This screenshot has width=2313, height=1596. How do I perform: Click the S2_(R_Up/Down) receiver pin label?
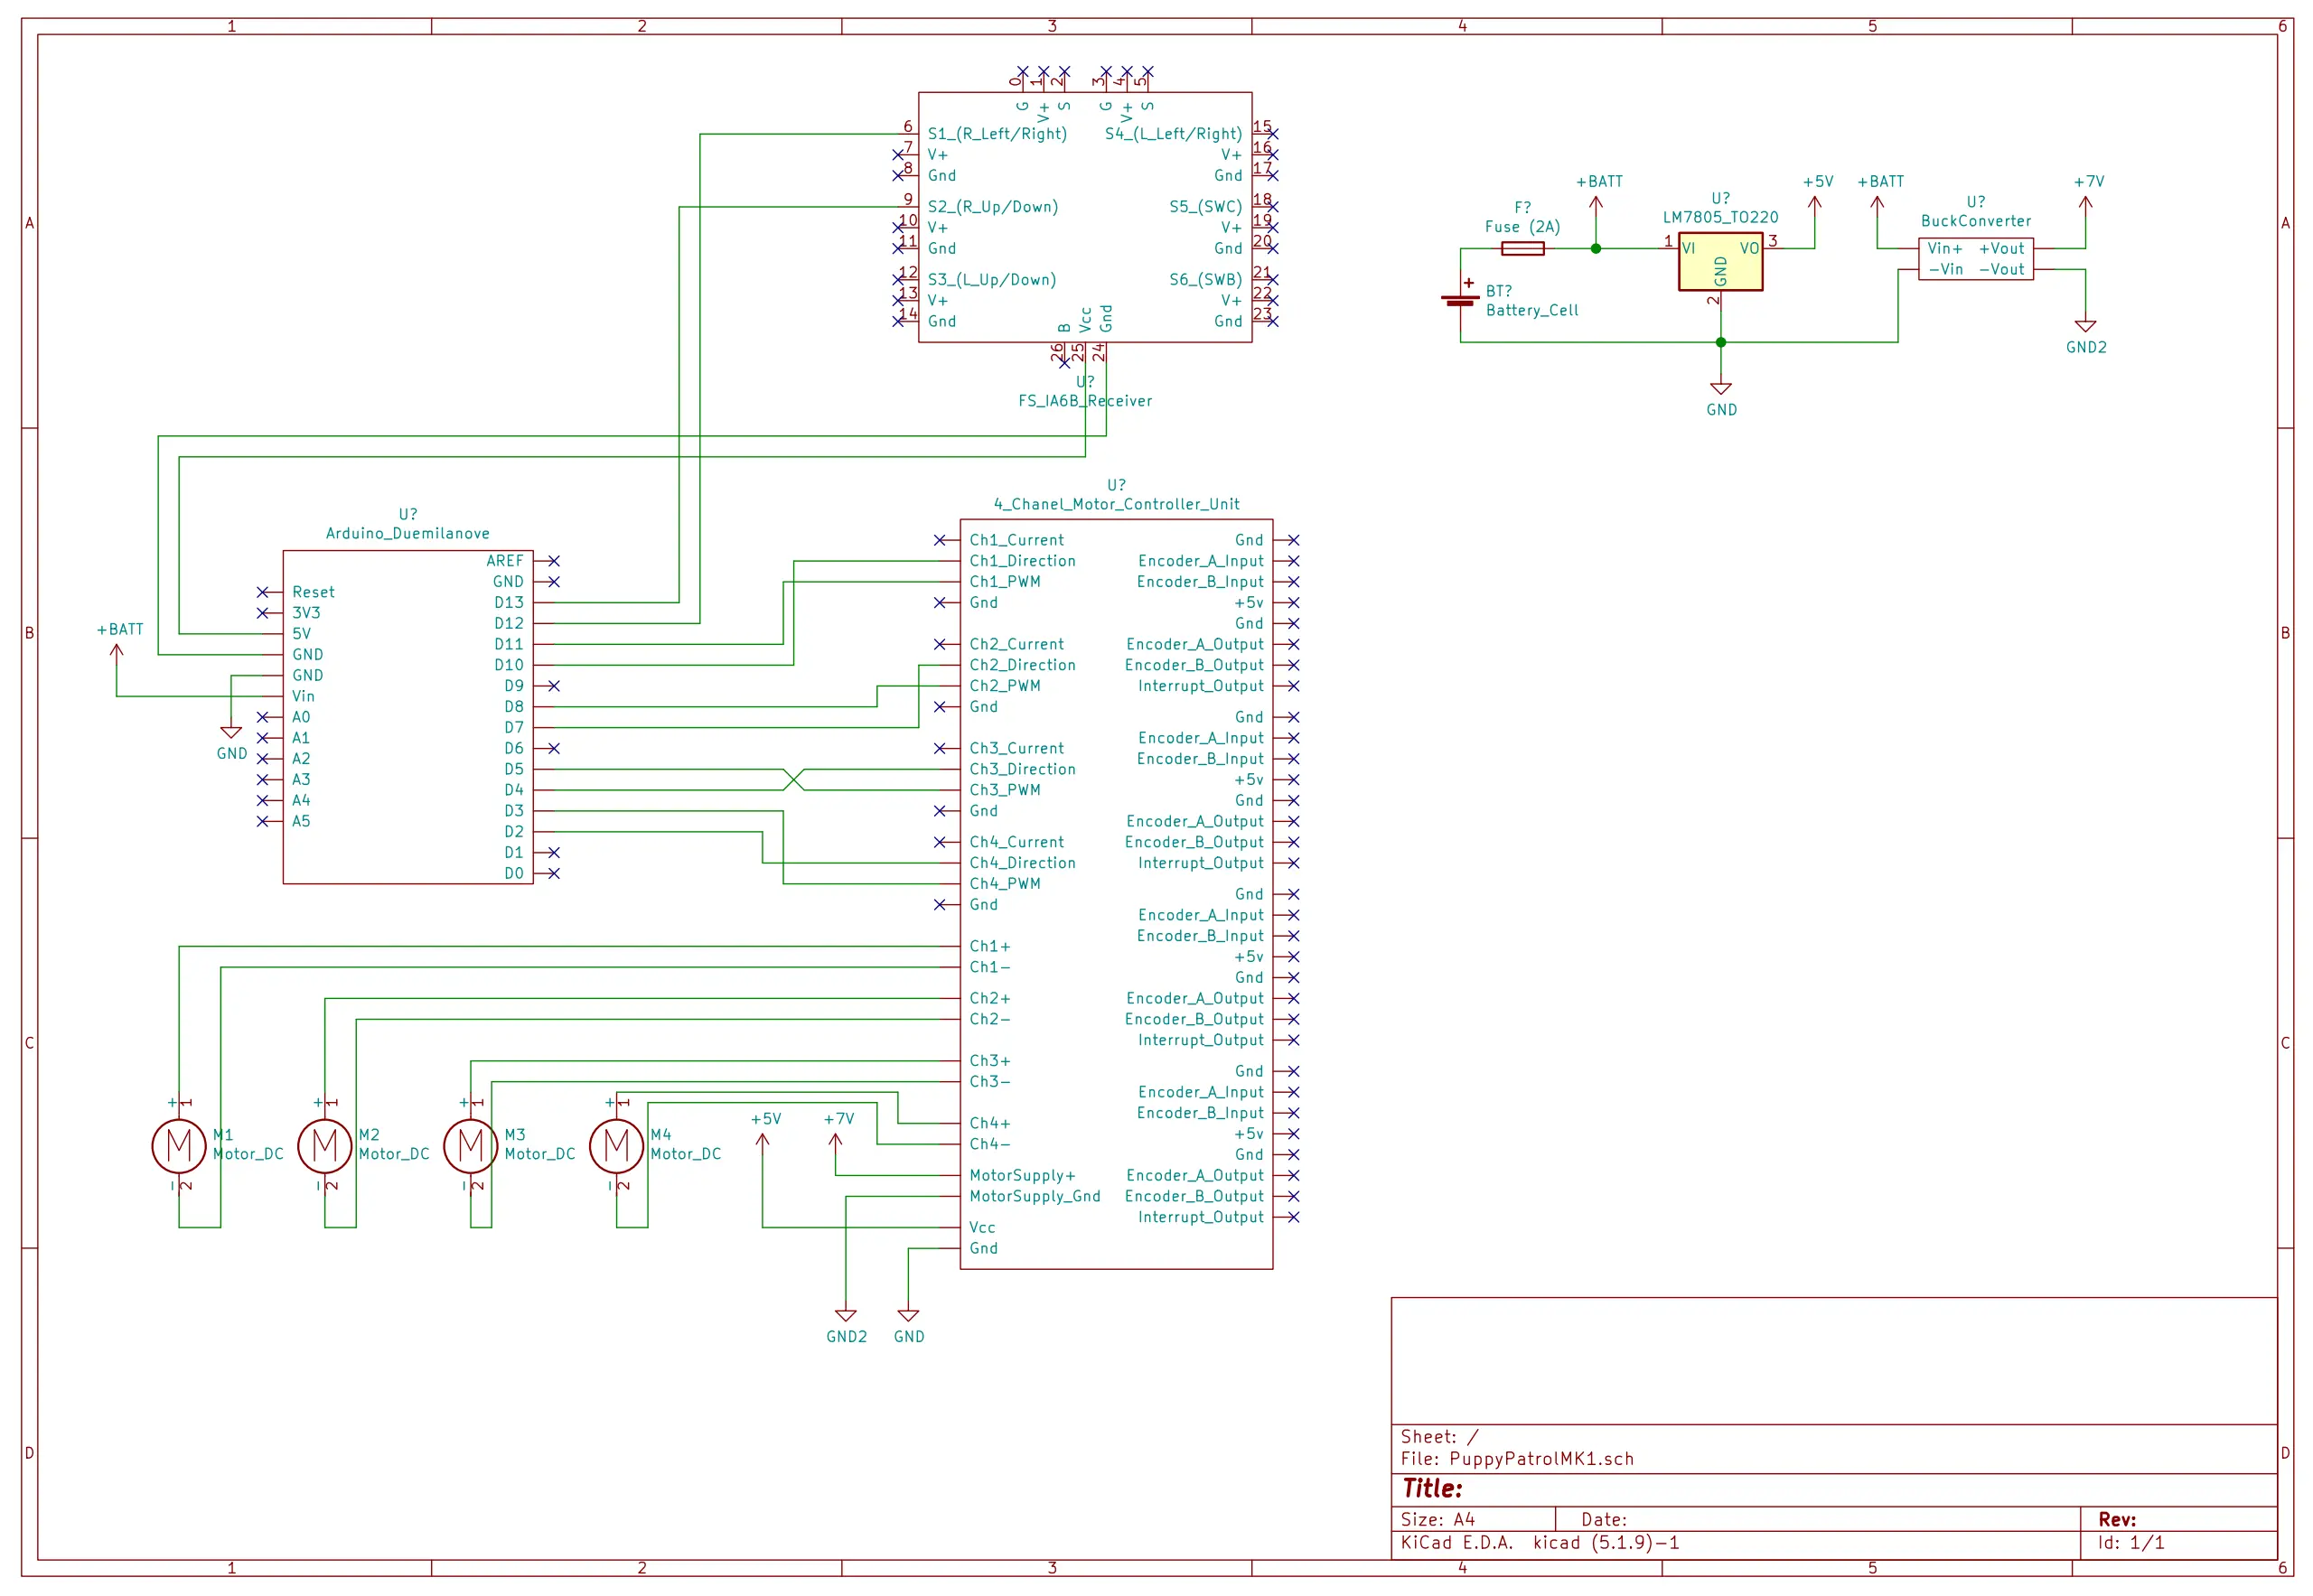pos(992,207)
